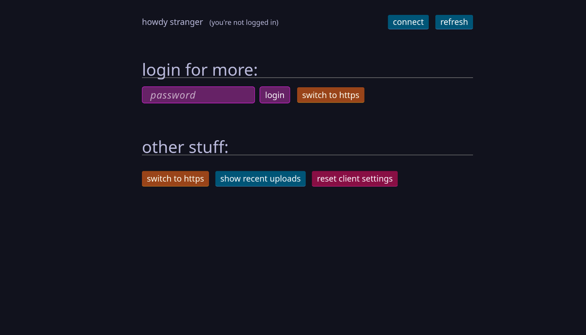
Task: Click the password placeholder text
Action: [x=173, y=95]
